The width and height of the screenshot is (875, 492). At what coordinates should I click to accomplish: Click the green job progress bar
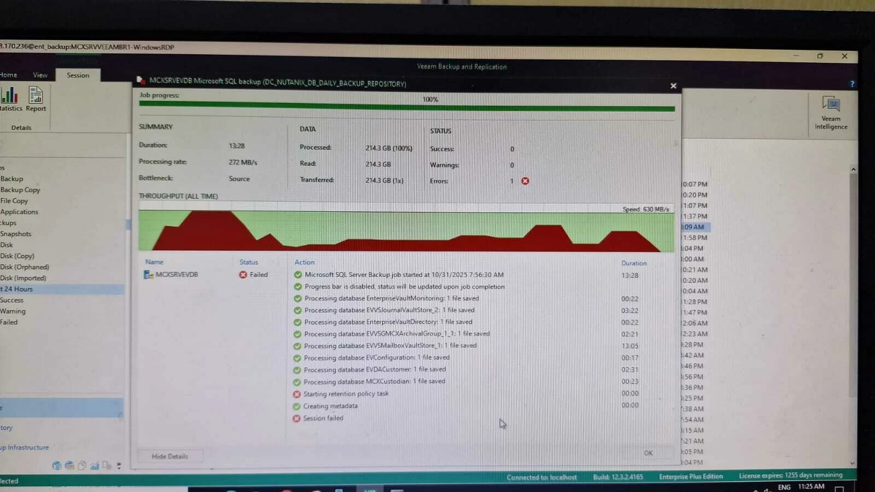coord(407,108)
